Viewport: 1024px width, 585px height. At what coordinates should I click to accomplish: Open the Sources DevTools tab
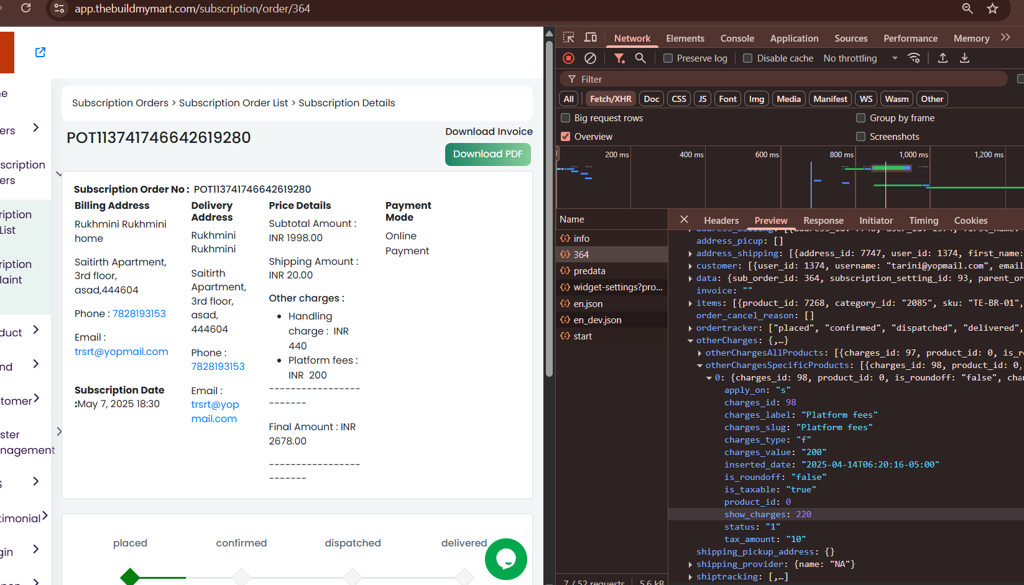[851, 38]
